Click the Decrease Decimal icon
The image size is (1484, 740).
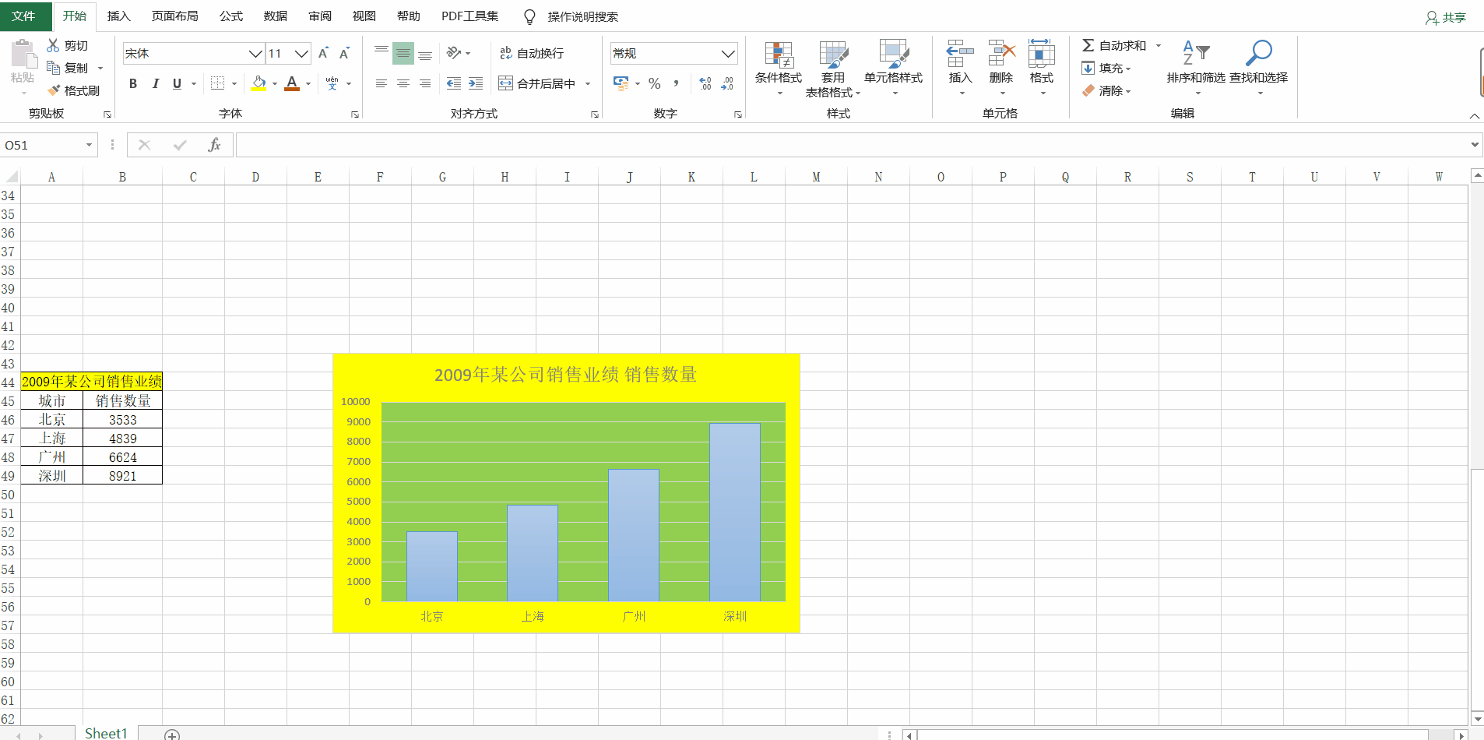click(727, 83)
